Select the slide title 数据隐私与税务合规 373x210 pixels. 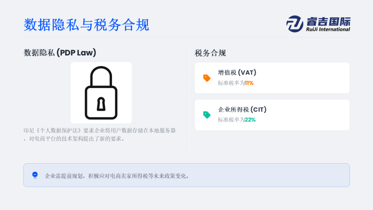[x=86, y=25]
